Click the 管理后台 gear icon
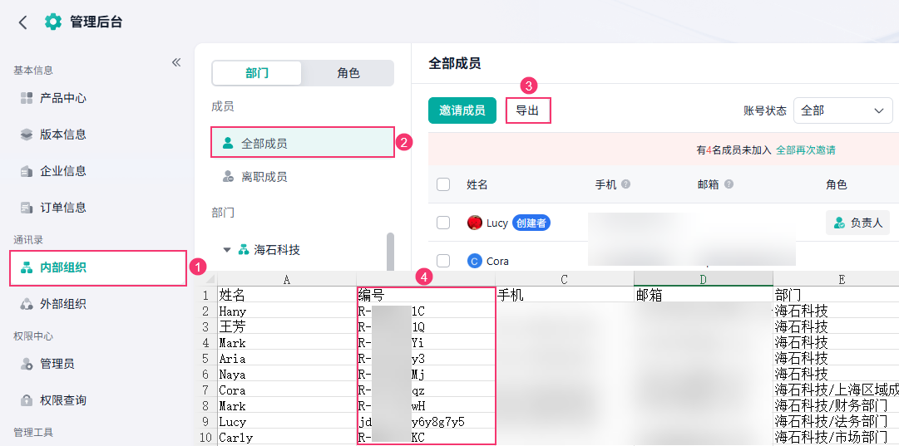Viewport: 899px width, 446px height. tap(53, 22)
